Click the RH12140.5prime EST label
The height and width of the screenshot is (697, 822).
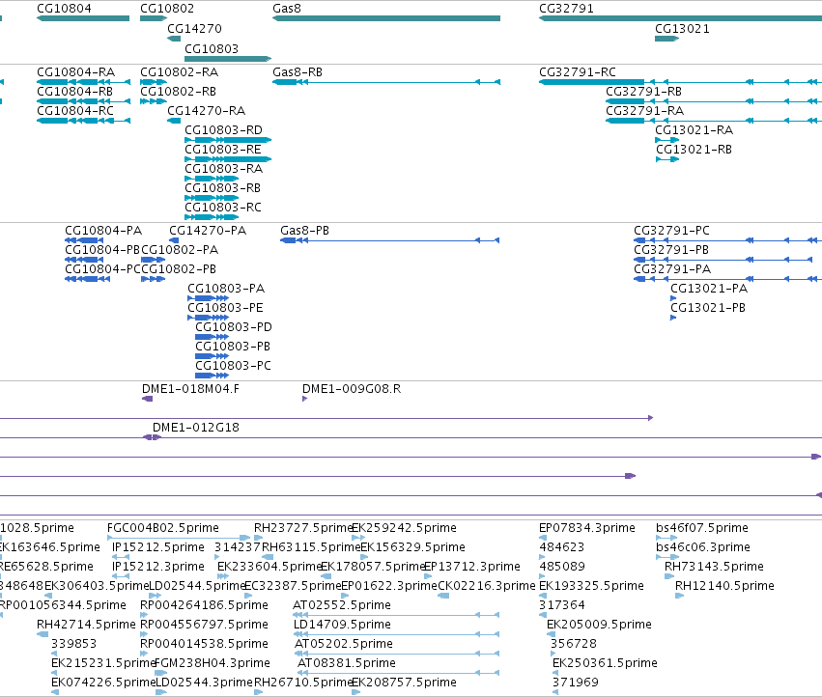click(x=724, y=586)
